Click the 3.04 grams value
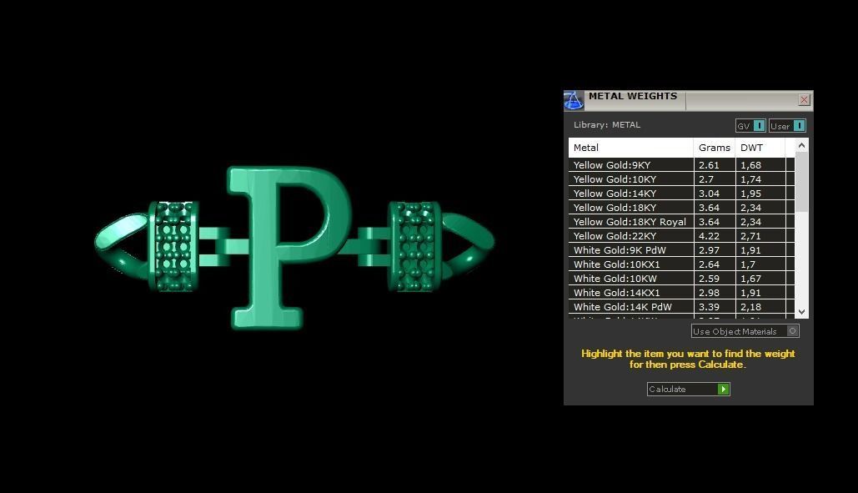This screenshot has height=493, width=858. click(x=709, y=194)
